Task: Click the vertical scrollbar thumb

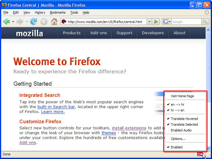Action: [208, 67]
